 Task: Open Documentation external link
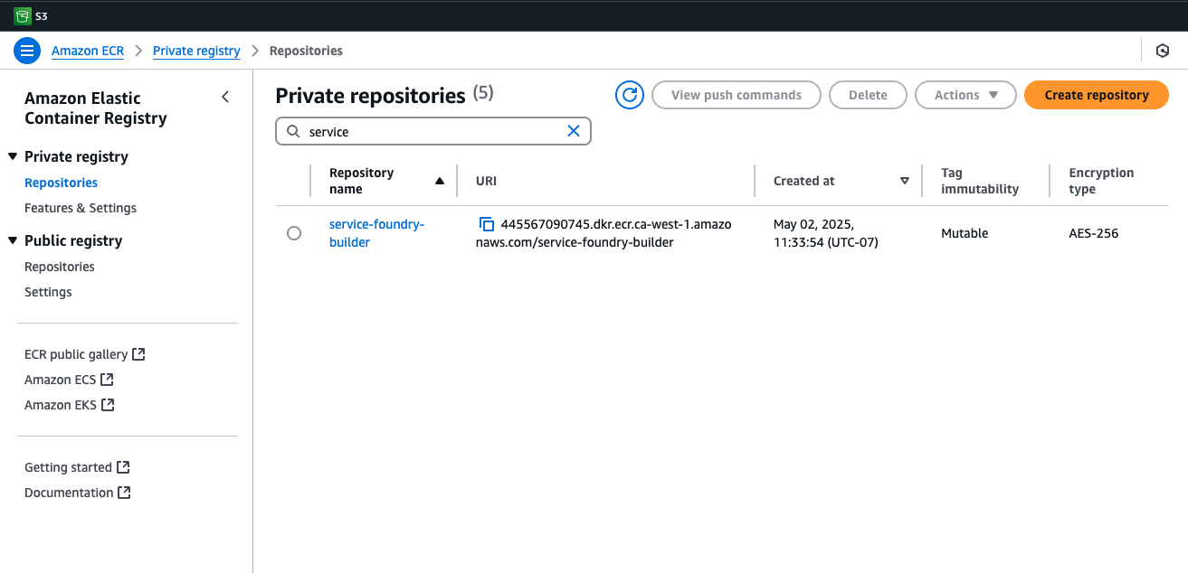pyautogui.click(x=78, y=493)
